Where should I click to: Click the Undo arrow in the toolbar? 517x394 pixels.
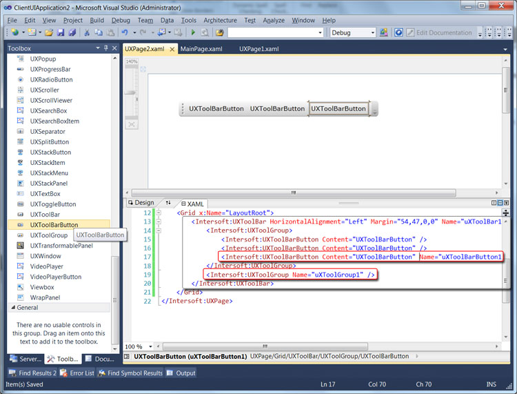coord(125,32)
